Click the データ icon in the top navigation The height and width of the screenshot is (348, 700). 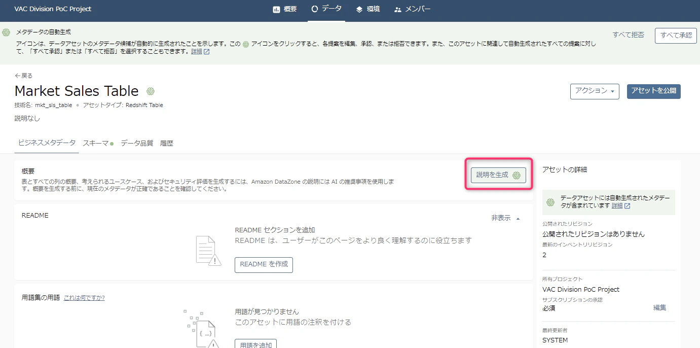point(315,9)
